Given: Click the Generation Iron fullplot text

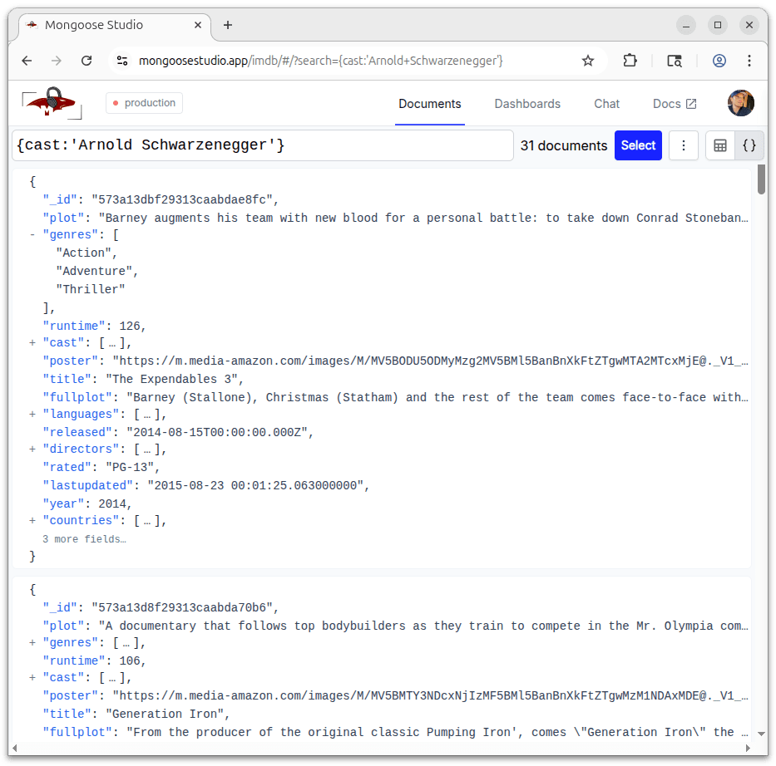Looking at the screenshot, I should click(437, 733).
